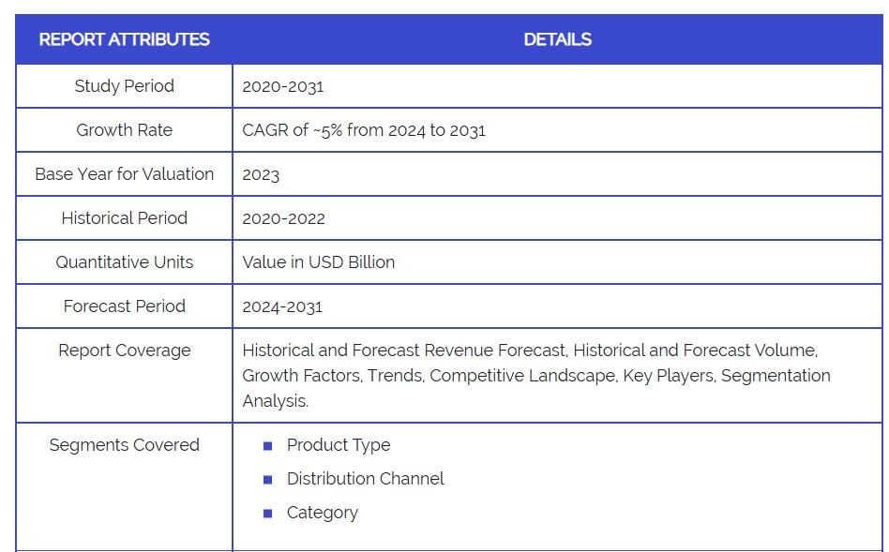Click the 2020-2031 study period value
The height and width of the screenshot is (552, 889).
283,86
